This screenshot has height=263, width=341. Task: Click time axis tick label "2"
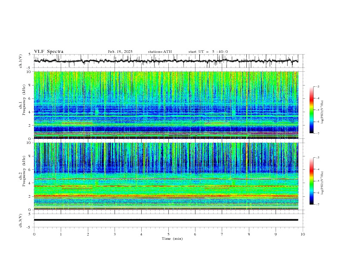pos(88,234)
